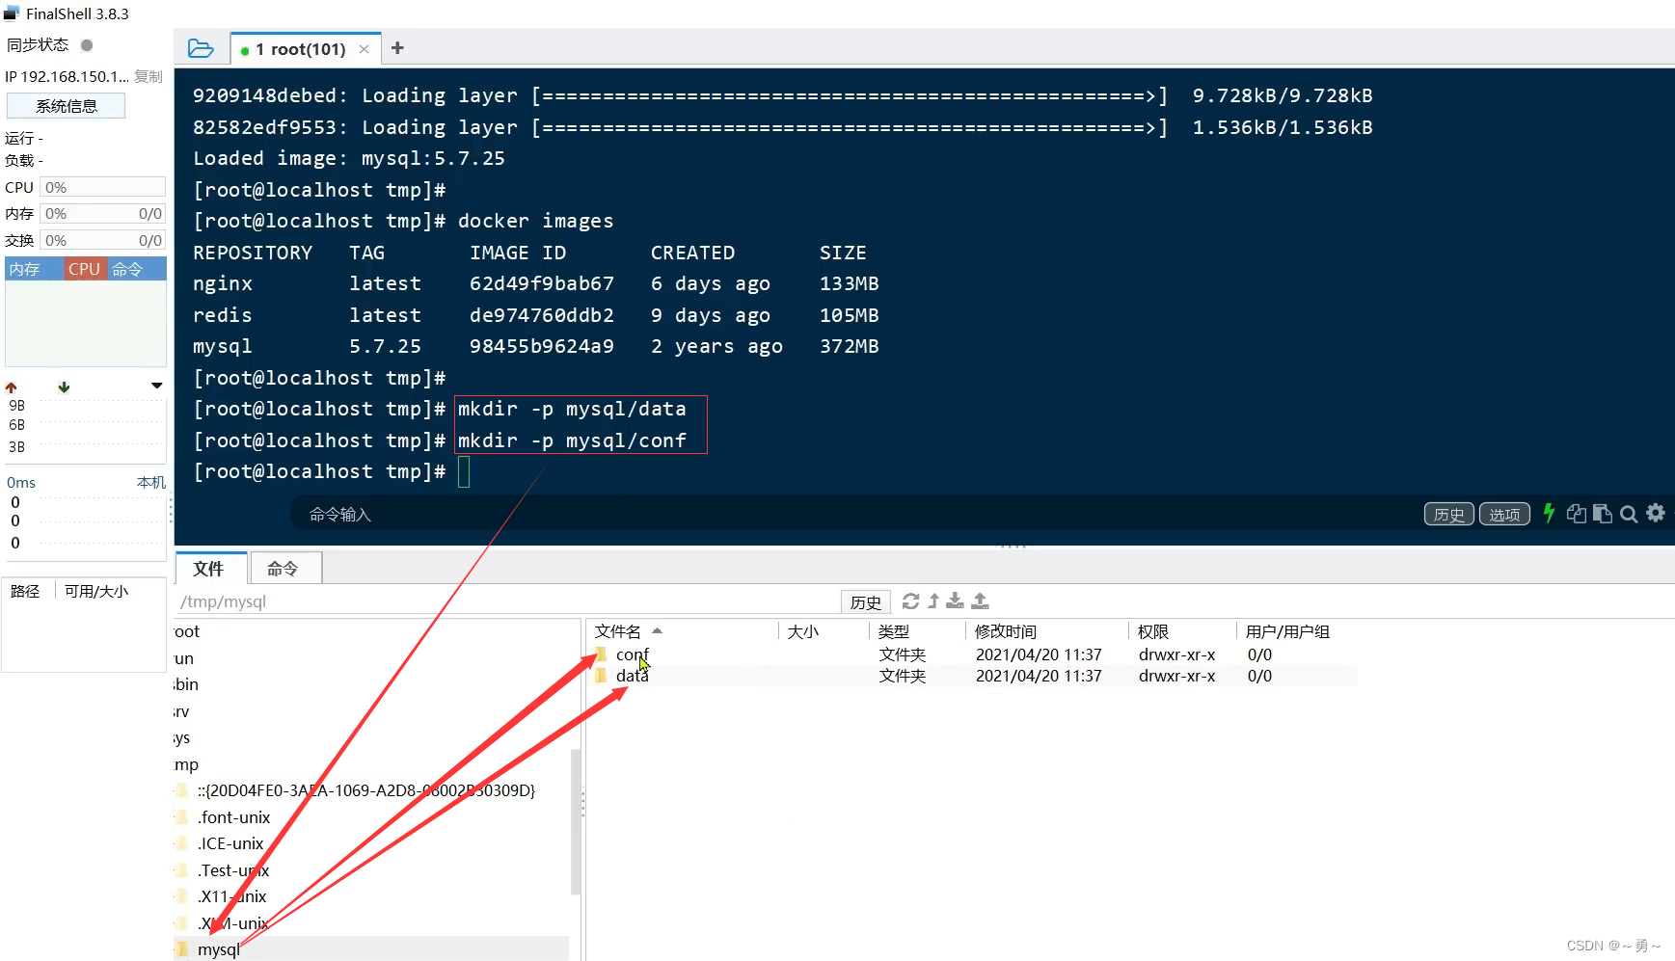Click the 本机 local ping label
Viewport: 1675px width, 961px height.
[151, 482]
